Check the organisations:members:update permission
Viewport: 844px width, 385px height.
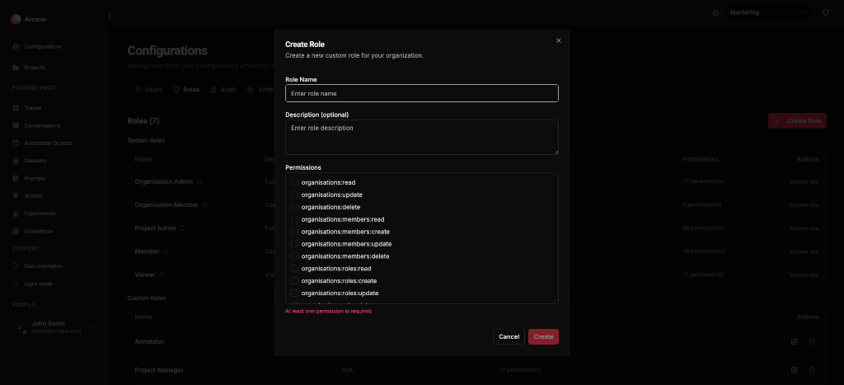tap(294, 245)
